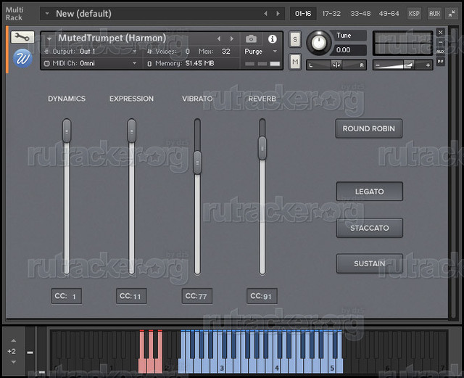The image size is (464, 378).
Task: Switch to rack page 33-48
Action: click(x=360, y=14)
